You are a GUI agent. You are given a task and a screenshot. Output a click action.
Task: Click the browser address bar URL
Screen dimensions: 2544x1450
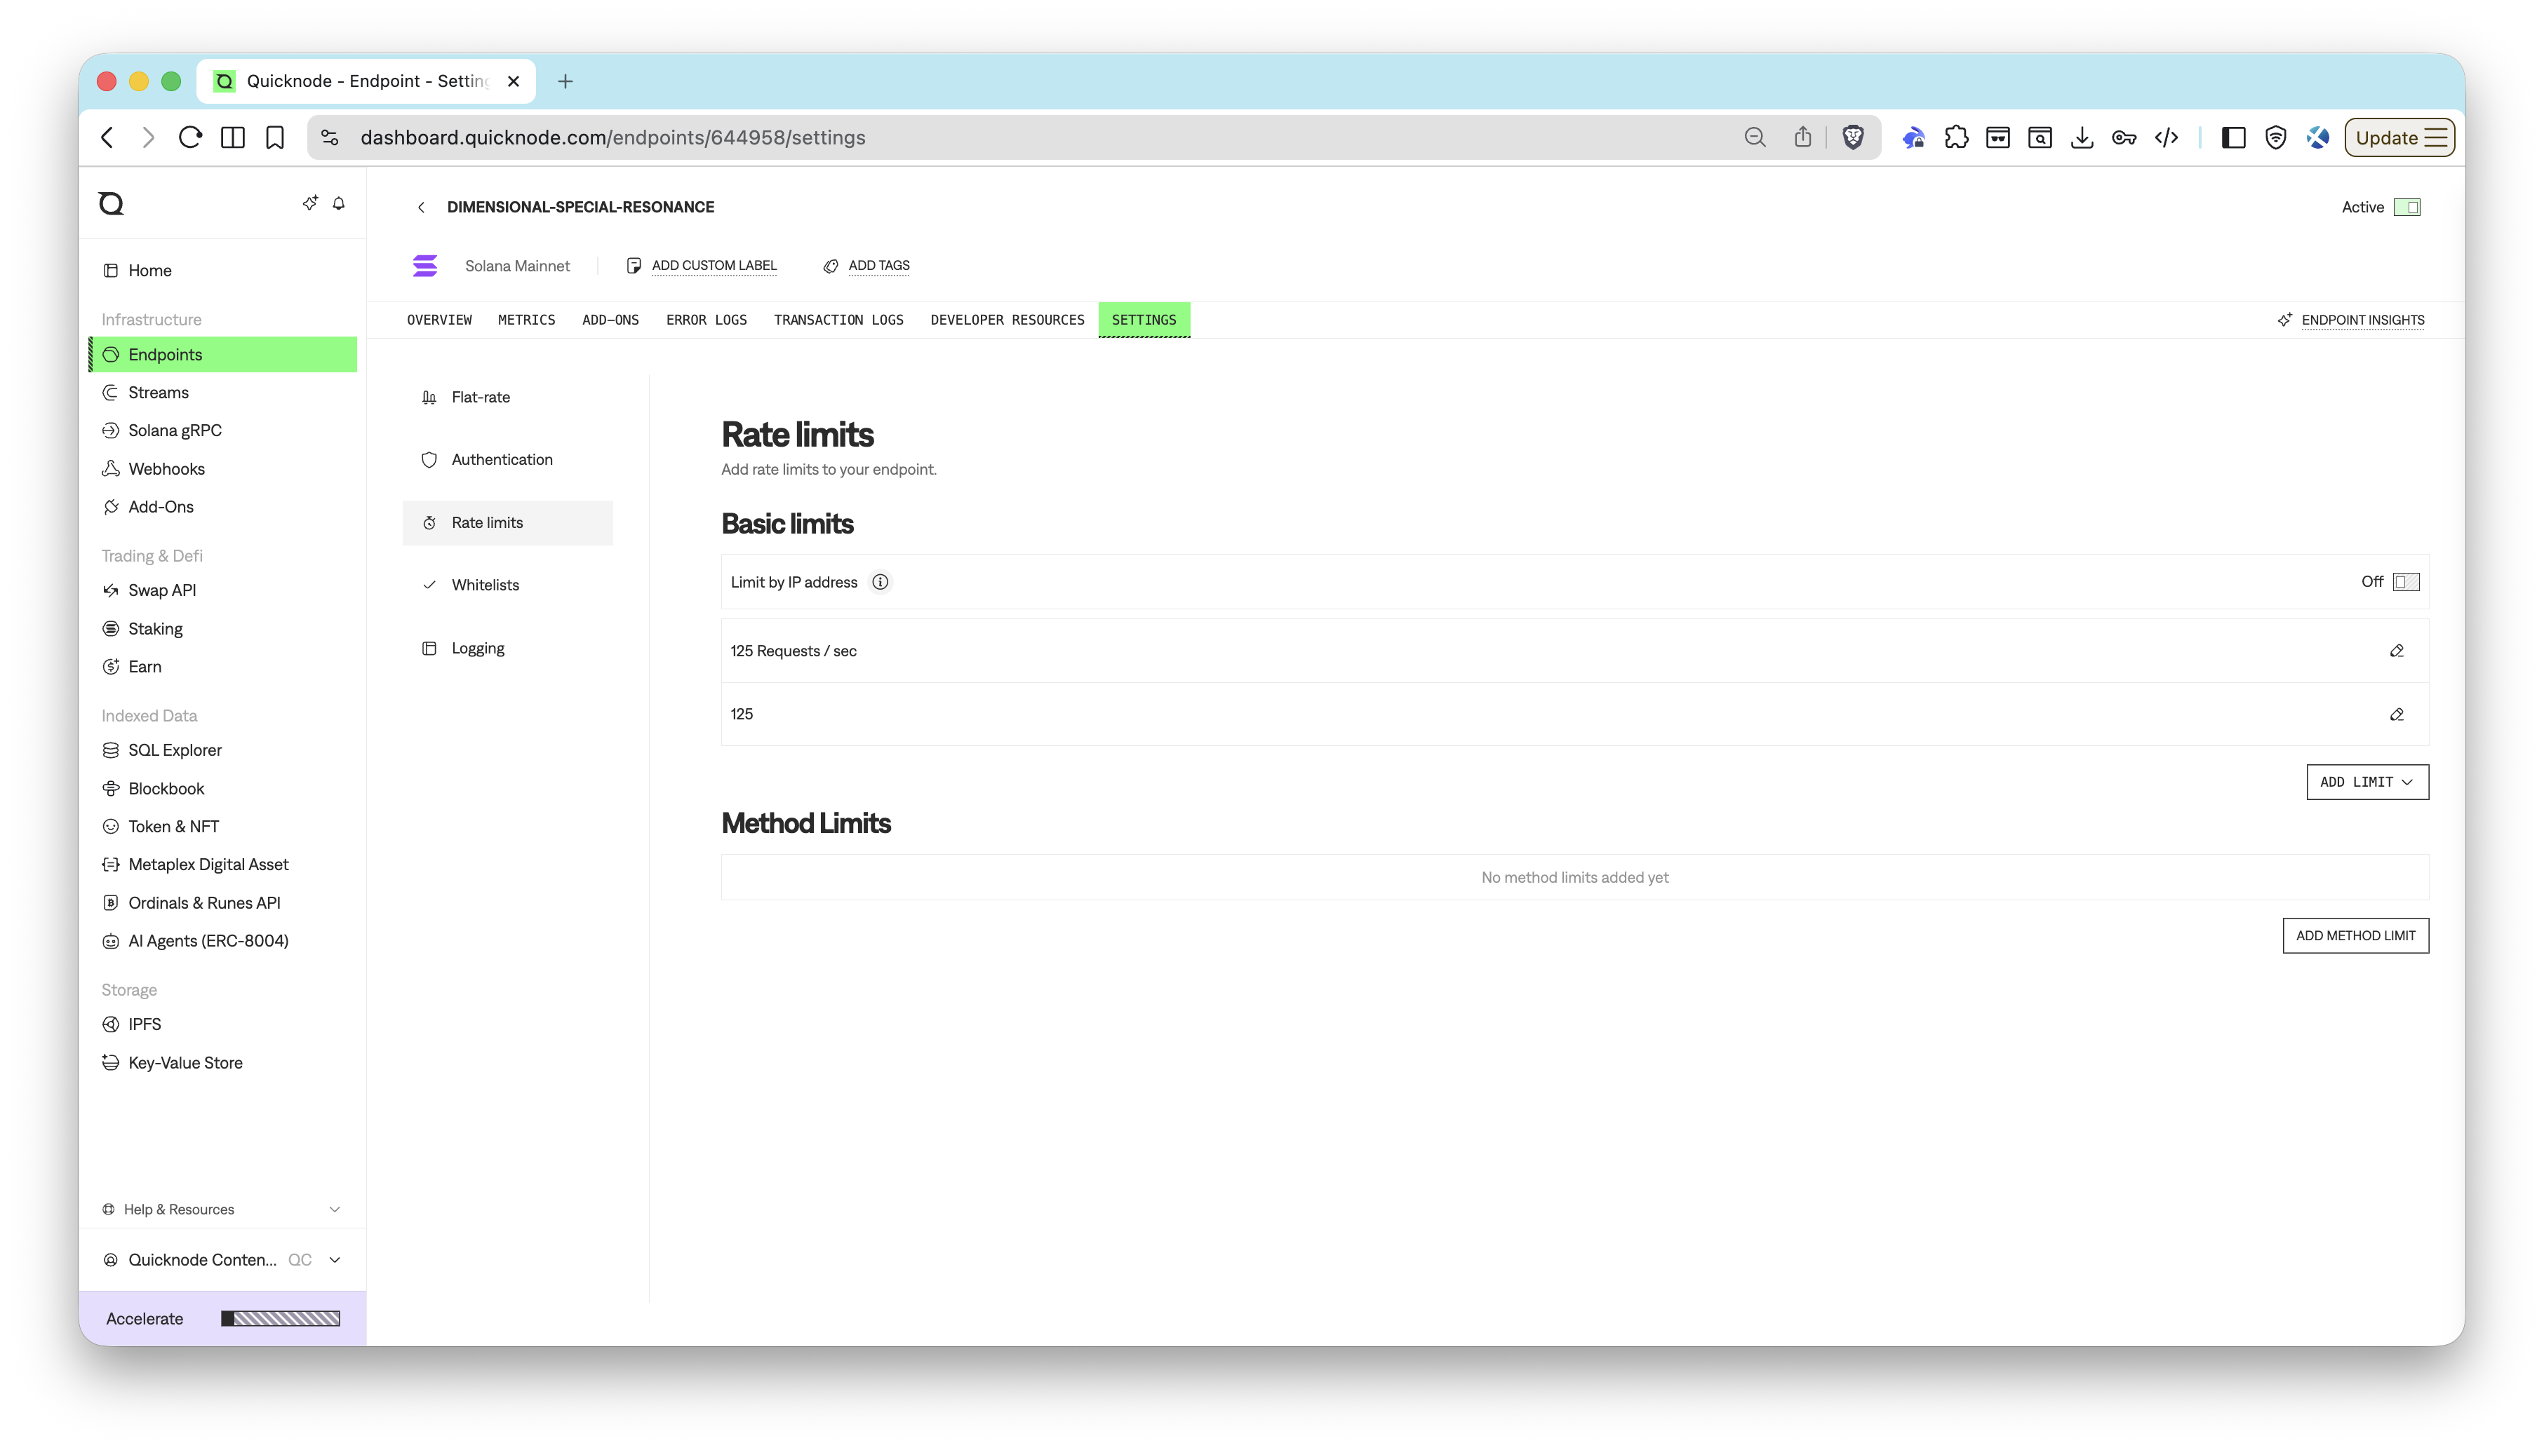click(612, 137)
